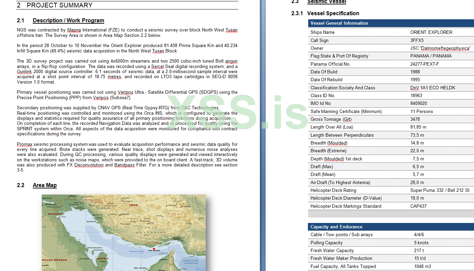The height and width of the screenshot is (271, 474).
Task: Select the breadth value '14,8 m'
Action: (417, 143)
